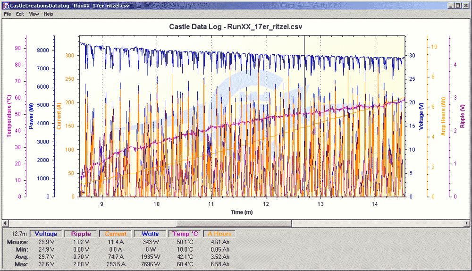Click the Mouse Temp value 50.1°C
Screen dimensions: 472x271
pyautogui.click(x=185, y=242)
